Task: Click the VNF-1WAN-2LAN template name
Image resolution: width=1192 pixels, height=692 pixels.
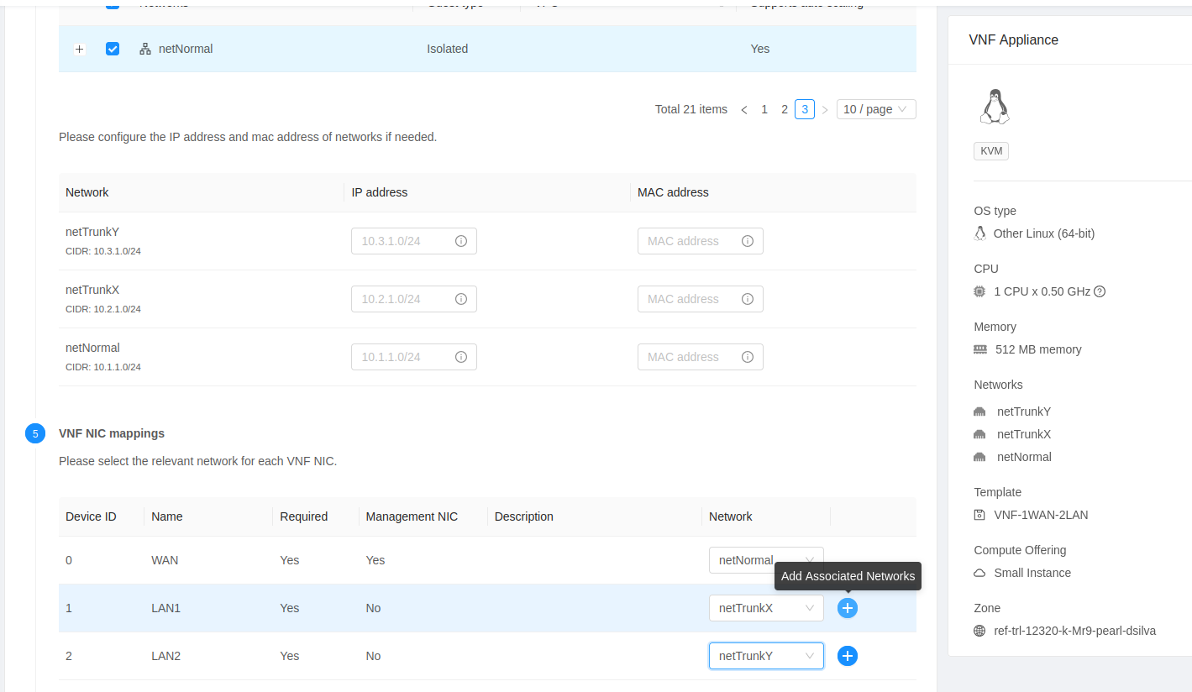Action: point(1041,515)
